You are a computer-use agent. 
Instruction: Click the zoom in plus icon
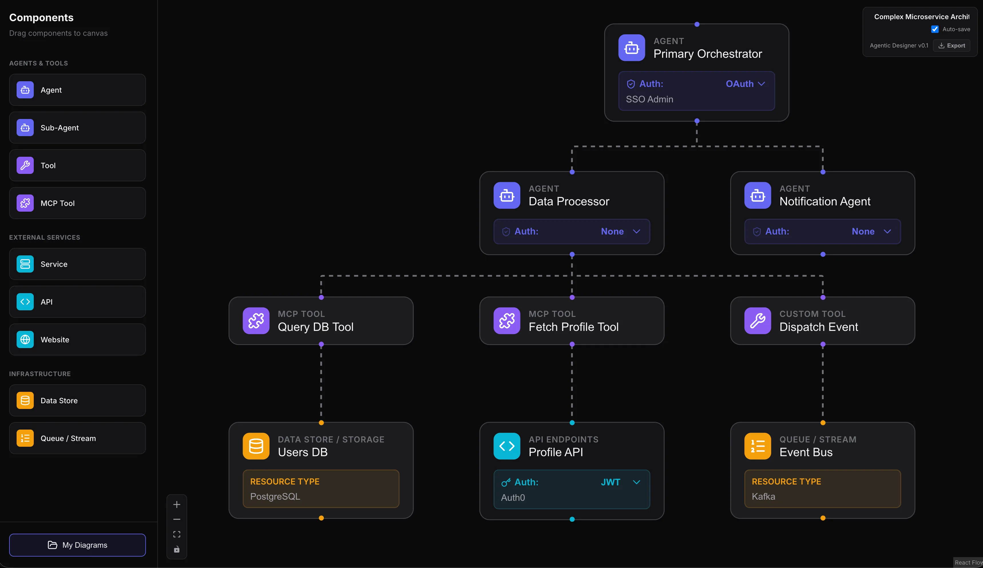click(x=177, y=505)
